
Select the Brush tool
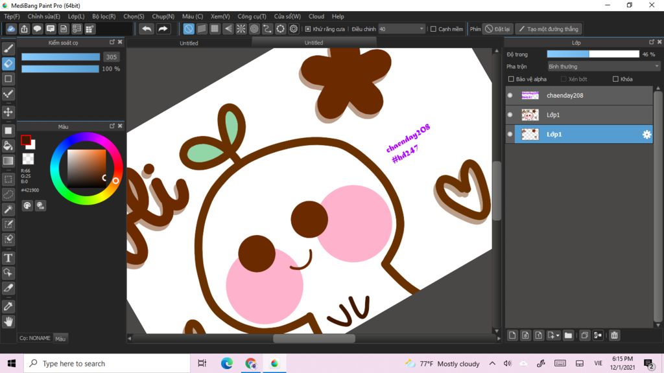point(8,49)
